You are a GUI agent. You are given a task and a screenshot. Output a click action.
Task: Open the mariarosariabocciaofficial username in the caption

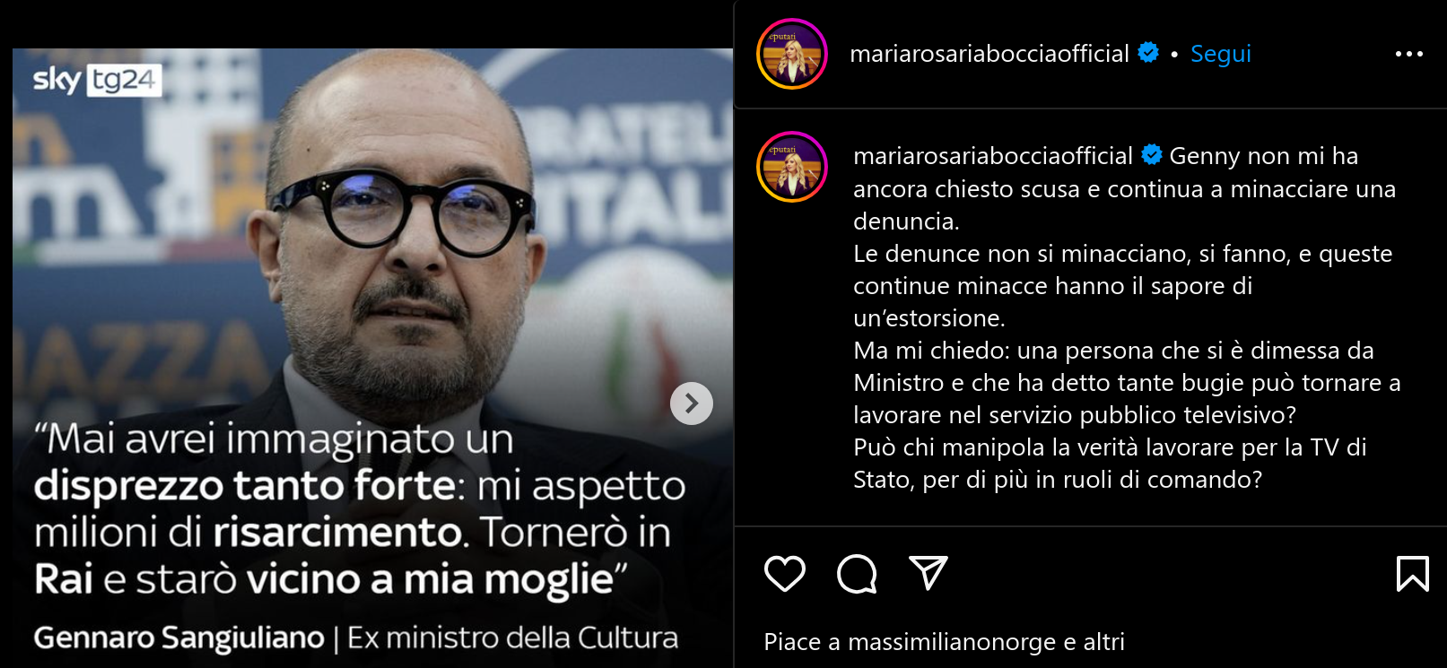[x=993, y=156]
